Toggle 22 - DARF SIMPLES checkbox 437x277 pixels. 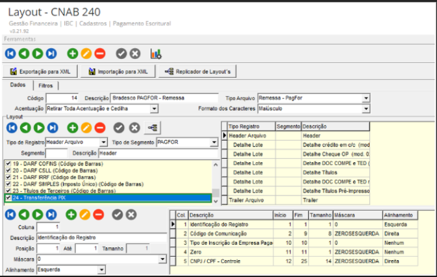tap(8, 184)
